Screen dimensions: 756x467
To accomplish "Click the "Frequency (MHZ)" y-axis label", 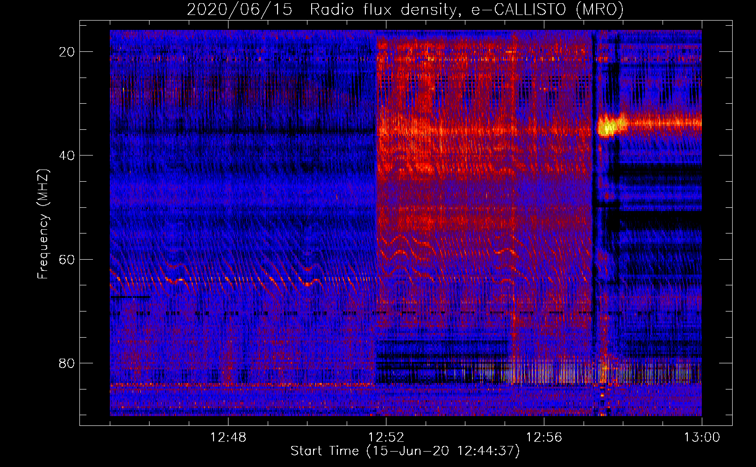I will (x=43, y=225).
